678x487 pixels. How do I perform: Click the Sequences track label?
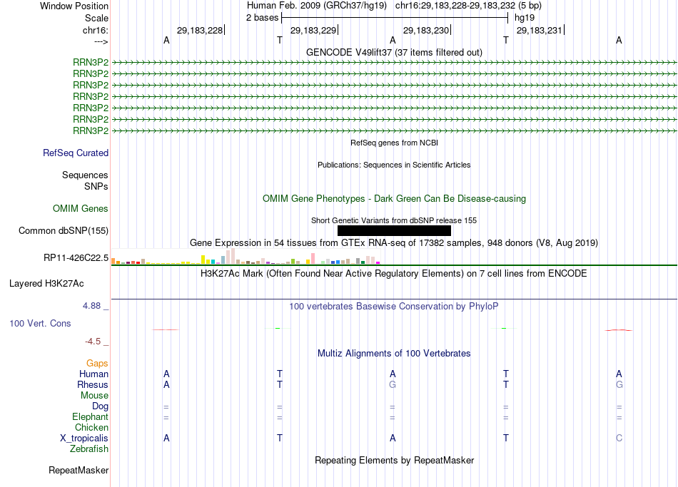[x=85, y=175]
